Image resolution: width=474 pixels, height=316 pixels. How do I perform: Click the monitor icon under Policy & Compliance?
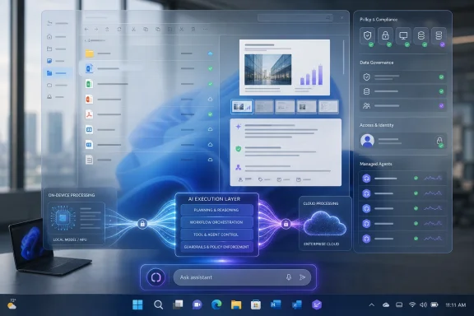(403, 36)
